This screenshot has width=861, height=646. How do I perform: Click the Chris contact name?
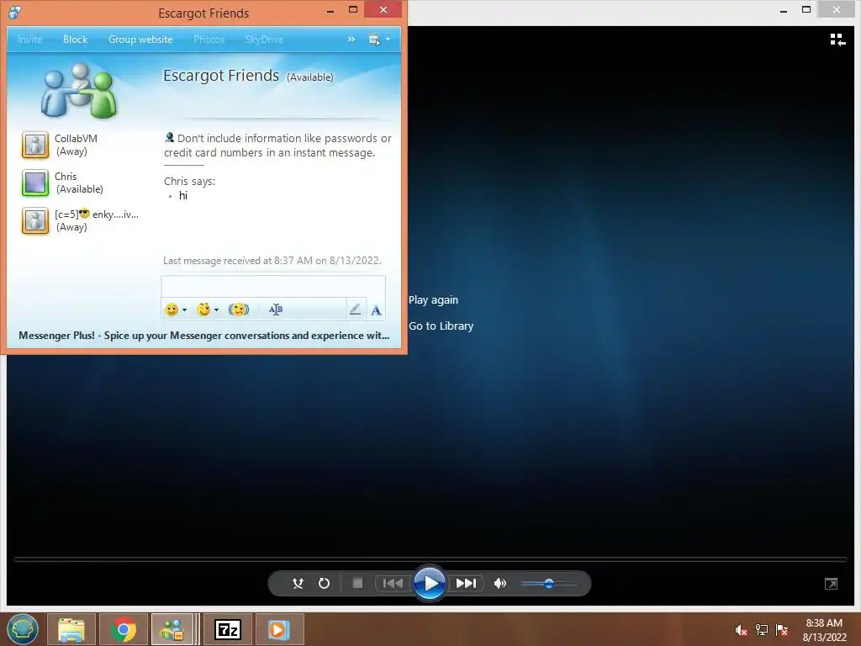66,177
